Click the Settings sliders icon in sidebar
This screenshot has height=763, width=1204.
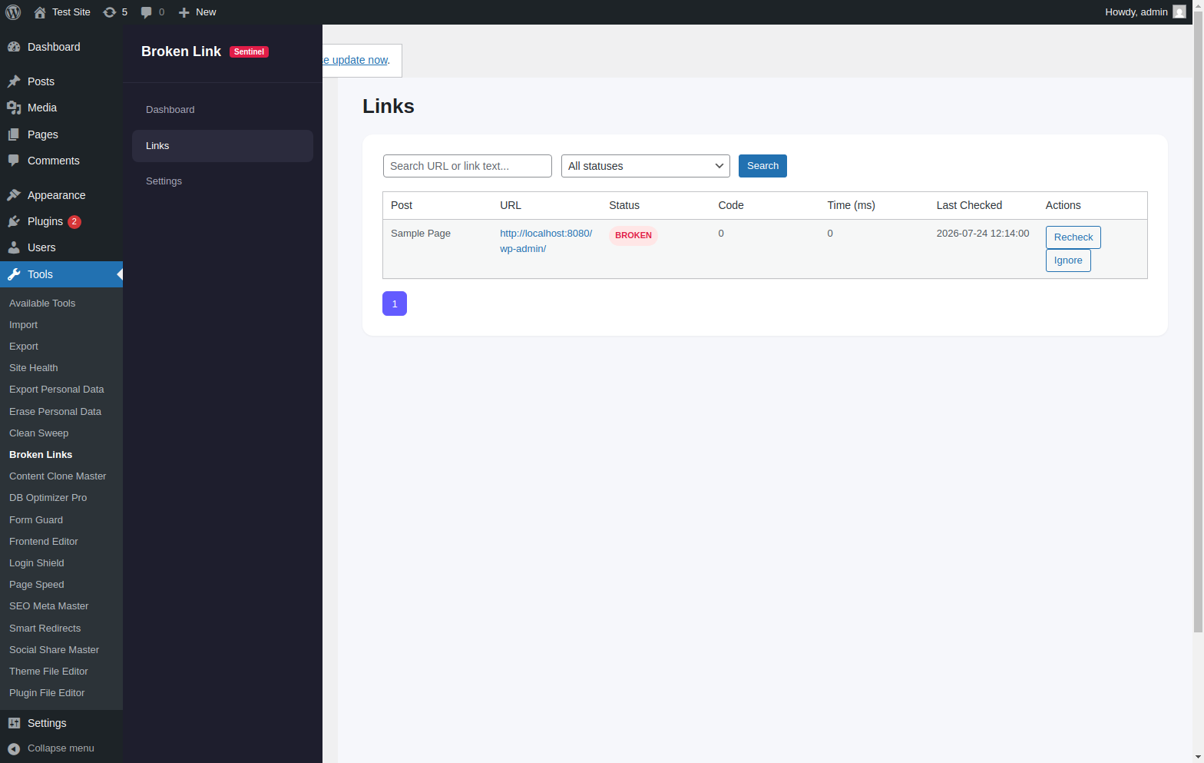point(14,723)
